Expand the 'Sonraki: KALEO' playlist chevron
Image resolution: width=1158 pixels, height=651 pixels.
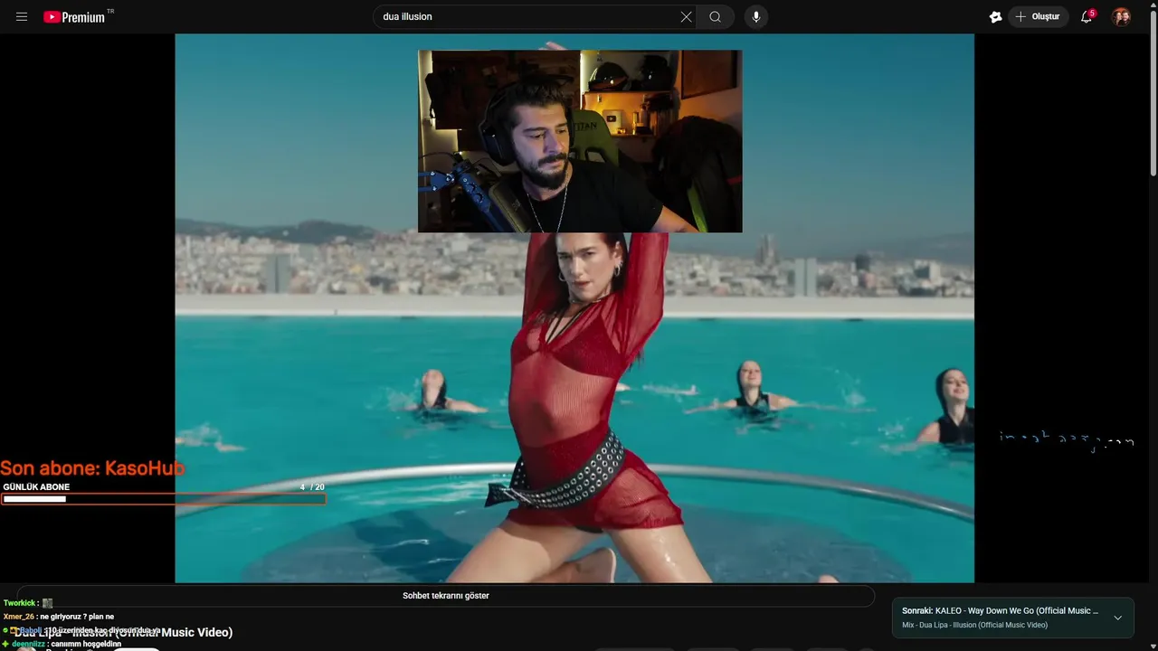coord(1117,618)
